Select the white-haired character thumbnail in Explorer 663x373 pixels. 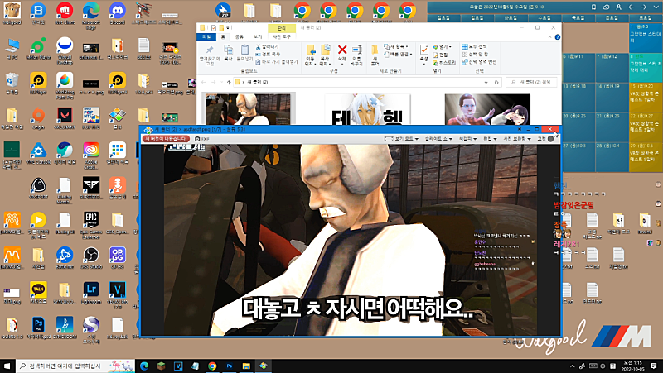[367, 109]
